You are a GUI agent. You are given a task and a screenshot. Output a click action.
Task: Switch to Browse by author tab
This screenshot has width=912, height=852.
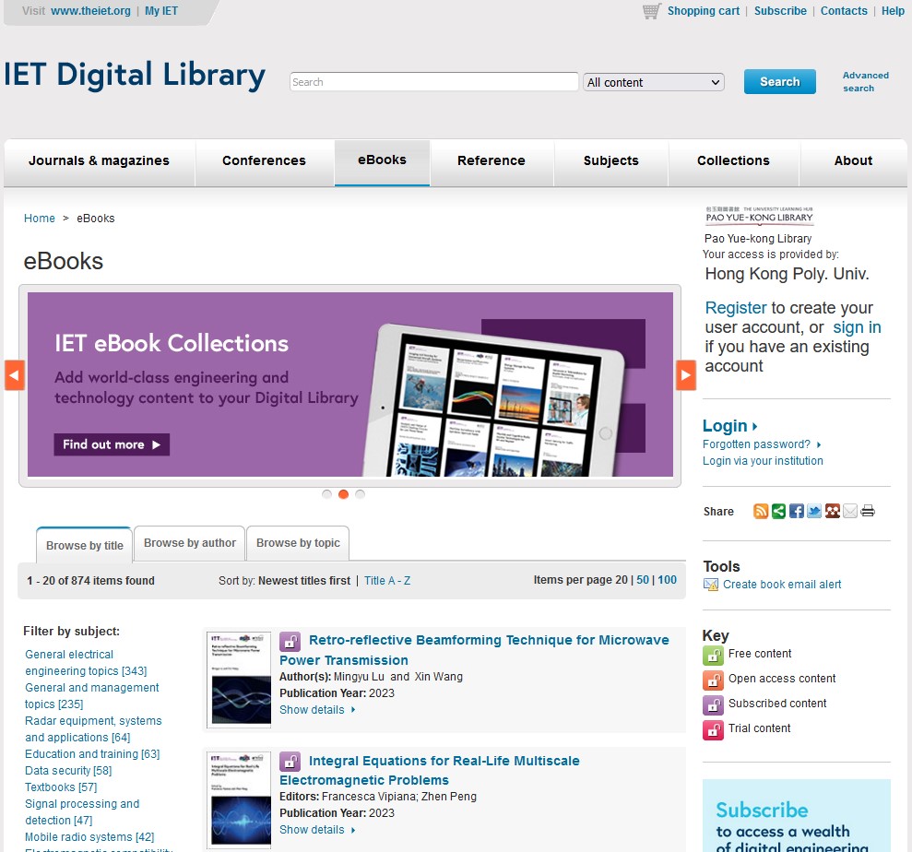pyautogui.click(x=190, y=542)
